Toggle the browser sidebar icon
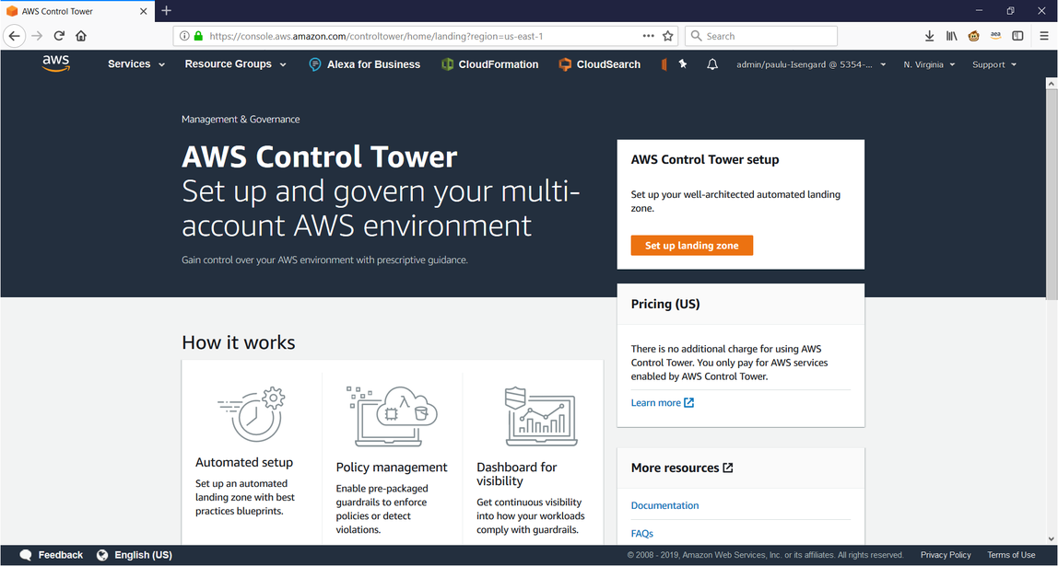The image size is (1058, 566). click(1017, 36)
